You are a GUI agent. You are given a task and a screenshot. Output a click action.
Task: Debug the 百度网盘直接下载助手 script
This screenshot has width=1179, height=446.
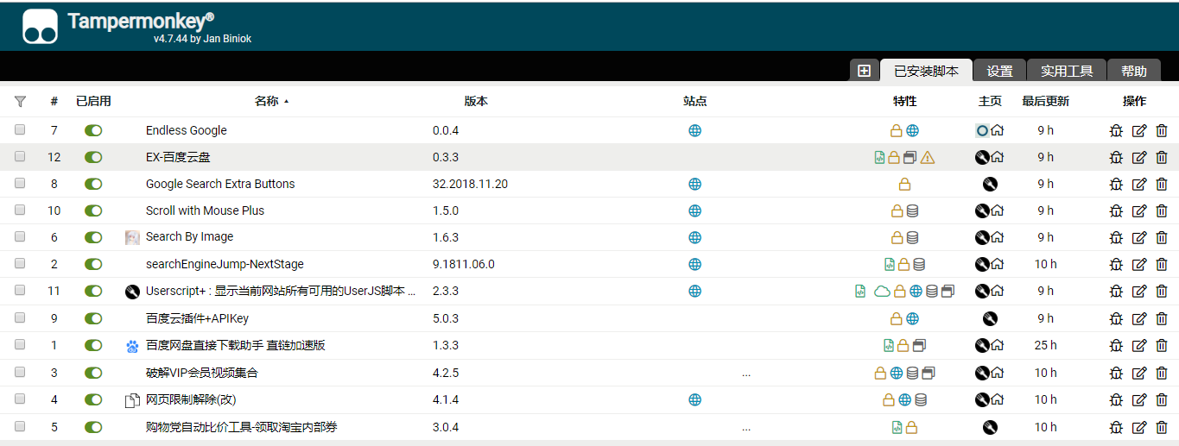pyautogui.click(x=1115, y=345)
